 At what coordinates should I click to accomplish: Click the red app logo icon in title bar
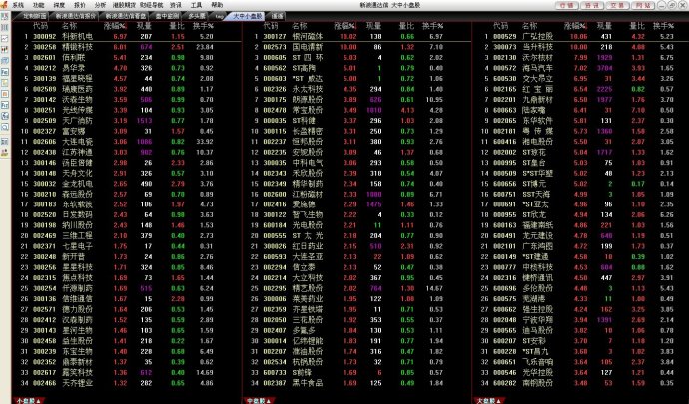pos(5,5)
